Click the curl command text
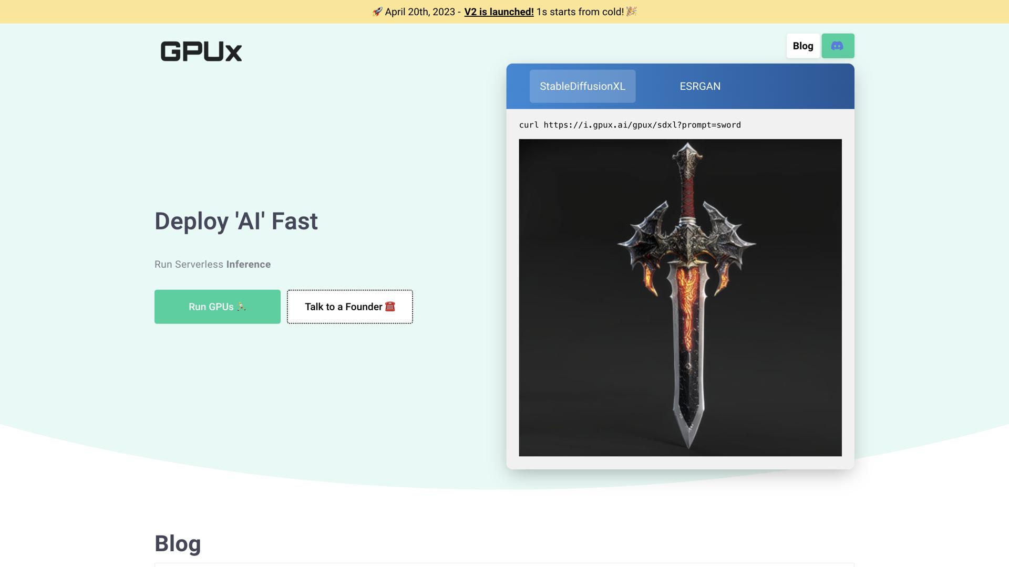The height and width of the screenshot is (567, 1009). [630, 125]
